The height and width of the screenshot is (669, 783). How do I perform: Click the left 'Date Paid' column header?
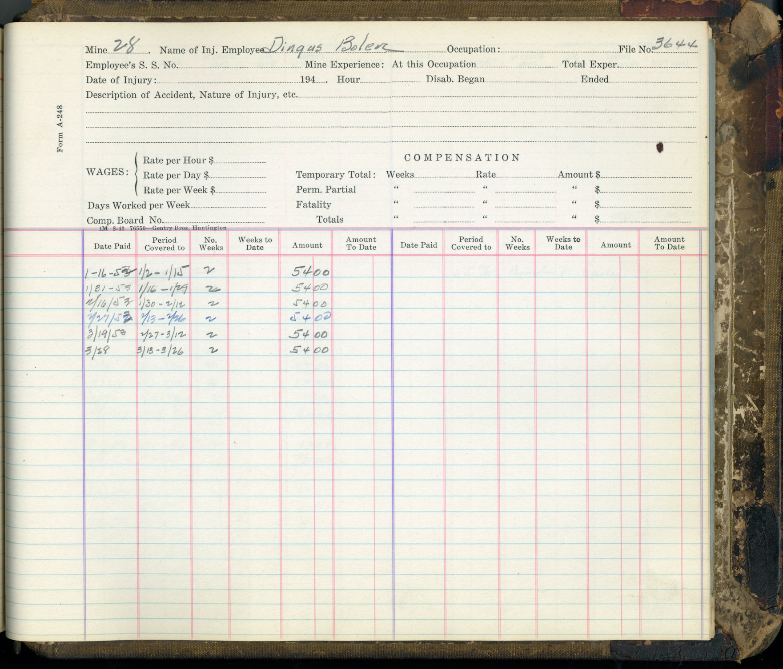pos(112,246)
